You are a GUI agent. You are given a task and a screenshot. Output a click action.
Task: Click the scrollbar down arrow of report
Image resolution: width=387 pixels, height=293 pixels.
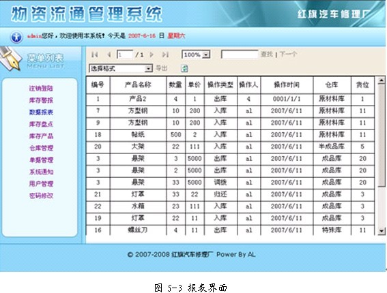[x=382, y=231]
